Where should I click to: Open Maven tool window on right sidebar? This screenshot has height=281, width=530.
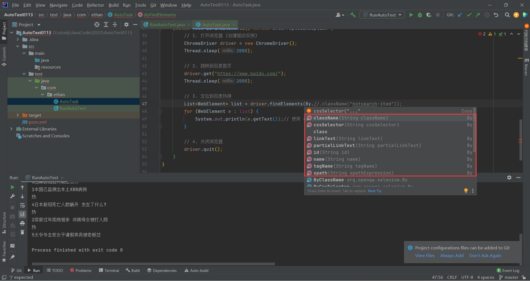pos(526,67)
